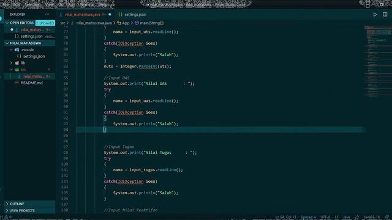Click the comment //Input Tugas
Image resolution: width=392 pixels, height=220 pixels.
pos(119,147)
